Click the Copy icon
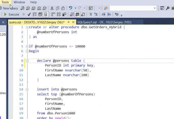The height and width of the screenshot is (119, 174). point(57,8)
